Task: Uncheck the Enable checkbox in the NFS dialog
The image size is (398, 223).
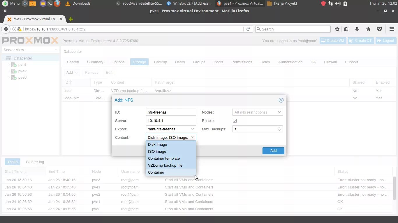Action: pyautogui.click(x=235, y=121)
